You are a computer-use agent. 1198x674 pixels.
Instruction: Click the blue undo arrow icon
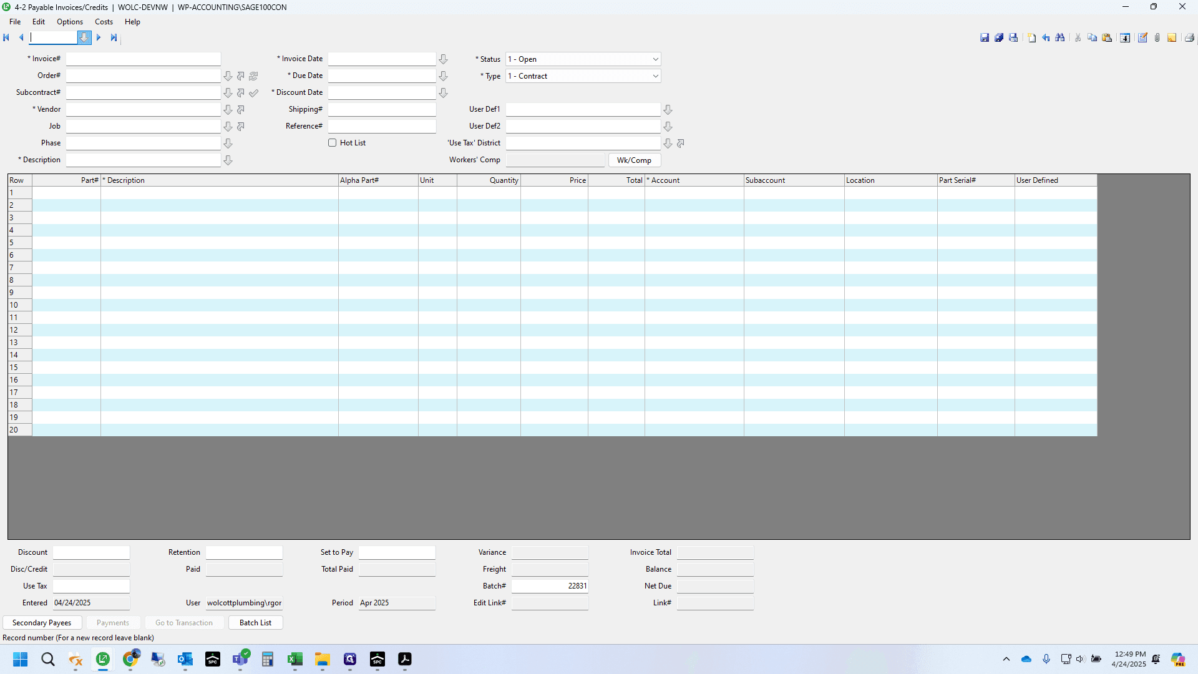pos(1046,38)
